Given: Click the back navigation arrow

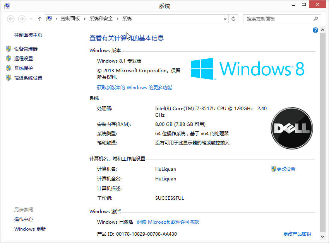Looking at the screenshot, I should pyautogui.click(x=11, y=19).
